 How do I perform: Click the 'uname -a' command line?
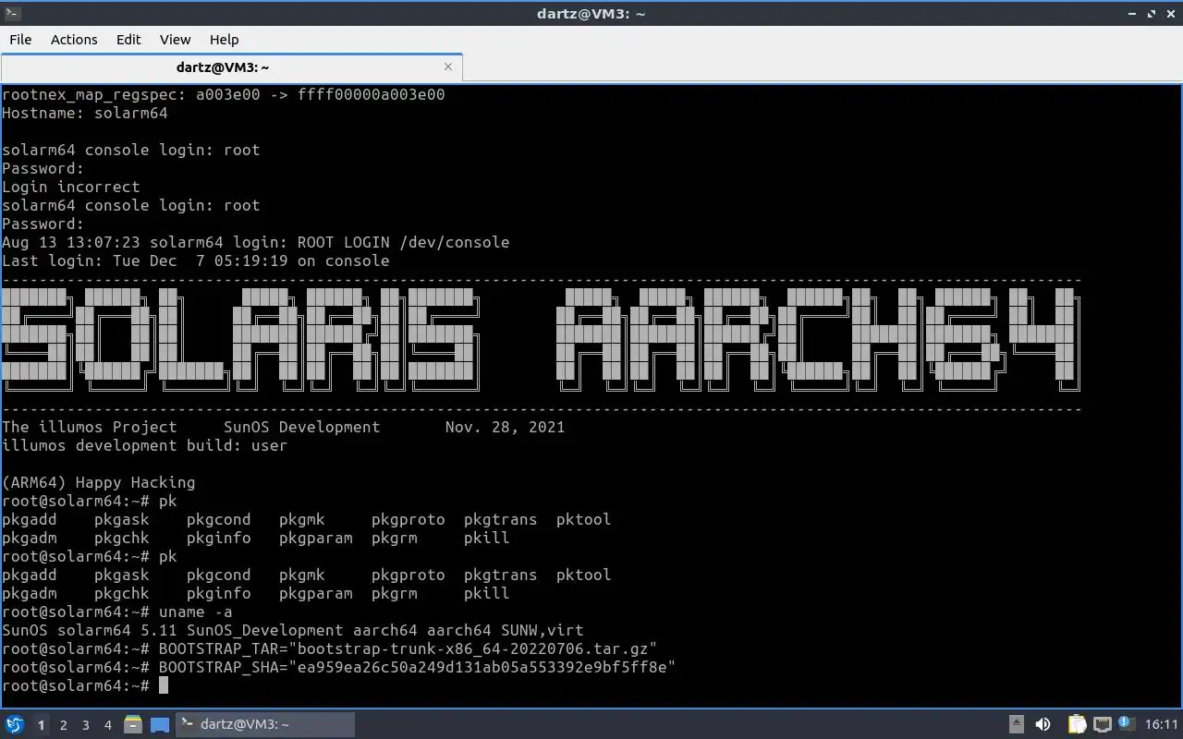click(117, 612)
